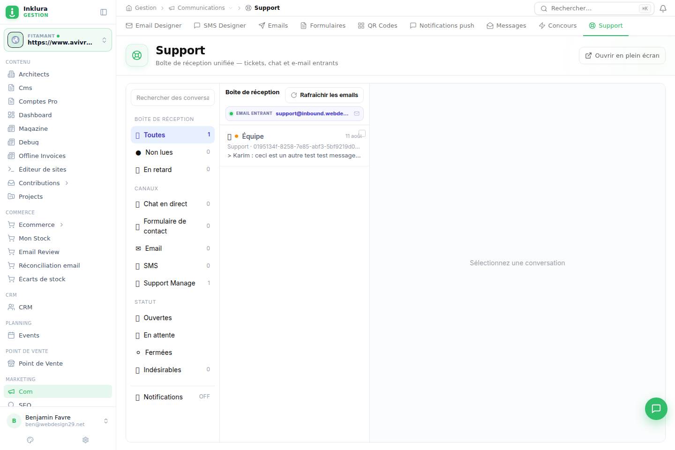The height and width of the screenshot is (450, 675).
Task: Switch to the QR Codes tab
Action: [x=377, y=26]
